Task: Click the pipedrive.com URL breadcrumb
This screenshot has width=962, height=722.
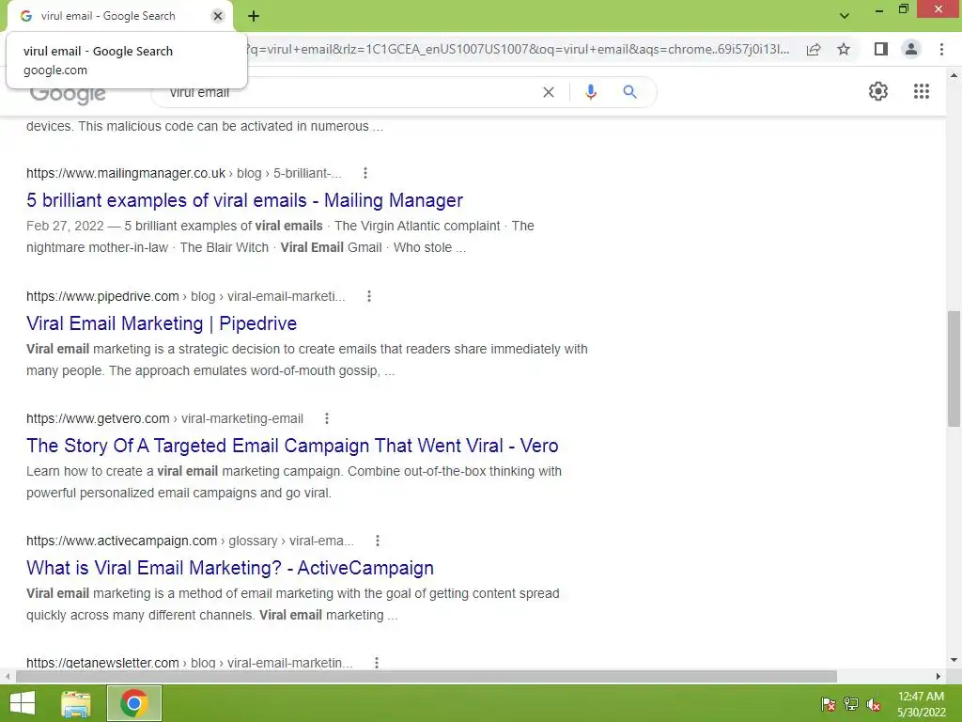Action: pos(186,296)
